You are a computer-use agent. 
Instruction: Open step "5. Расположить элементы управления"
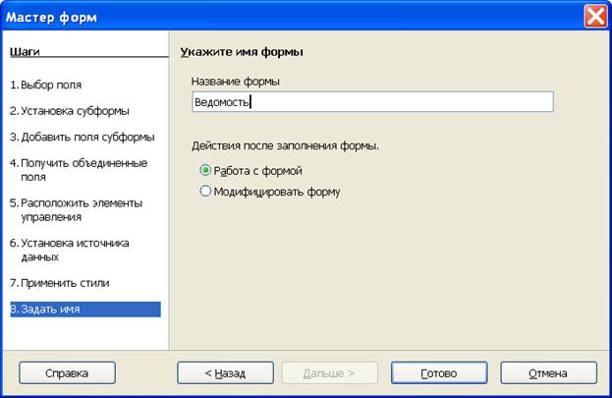pos(77,209)
